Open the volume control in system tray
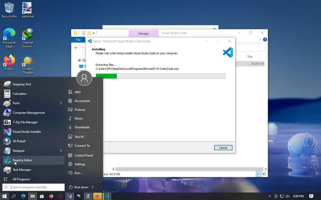 click(x=288, y=196)
